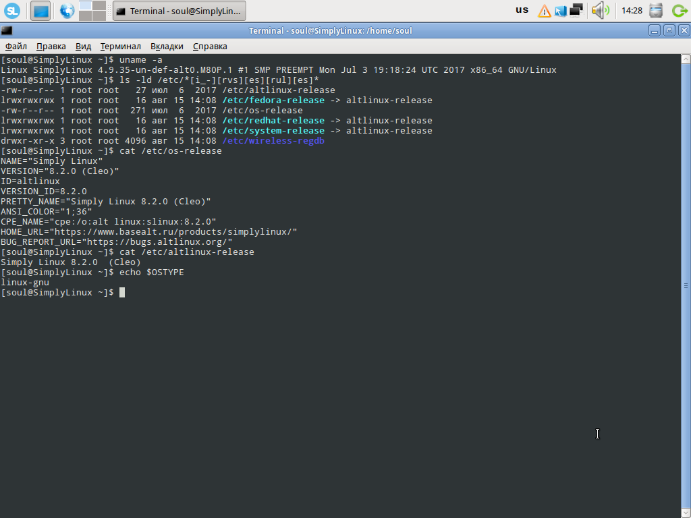Minimize the Terminal window
The image size is (691, 518).
(x=655, y=30)
